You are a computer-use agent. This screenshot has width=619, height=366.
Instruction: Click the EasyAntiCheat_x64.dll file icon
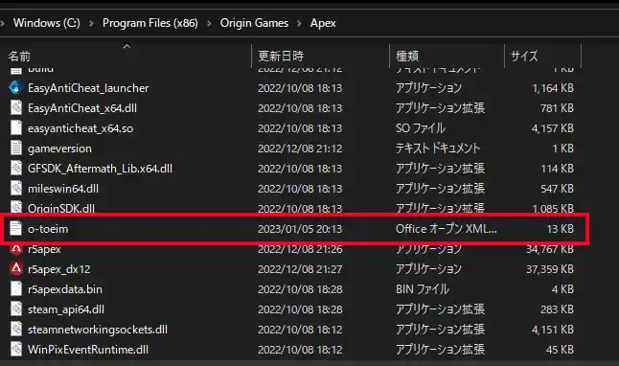(15, 107)
